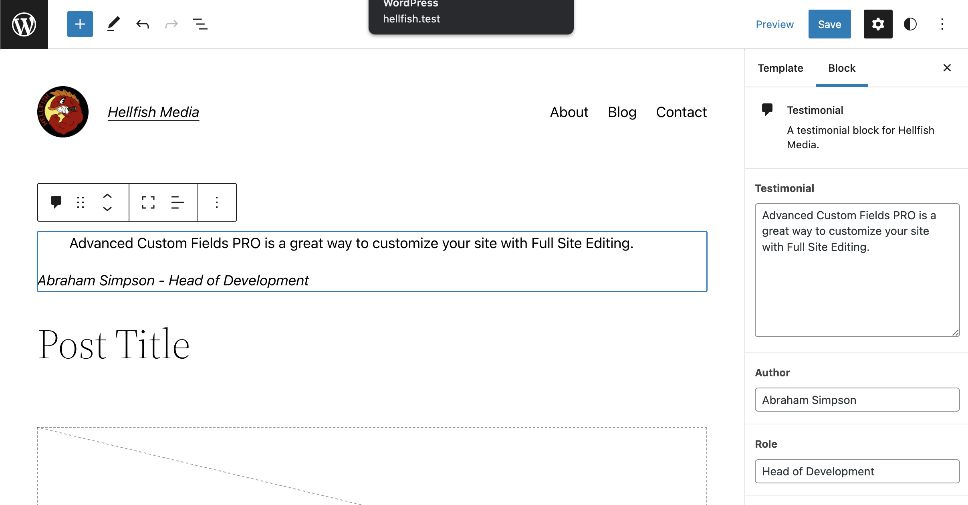Viewport: 968px width, 505px height.
Task: Grab the block drag handle
Action: point(81,202)
